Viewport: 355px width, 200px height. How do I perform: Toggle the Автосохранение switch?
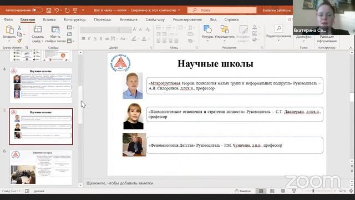click(37, 10)
